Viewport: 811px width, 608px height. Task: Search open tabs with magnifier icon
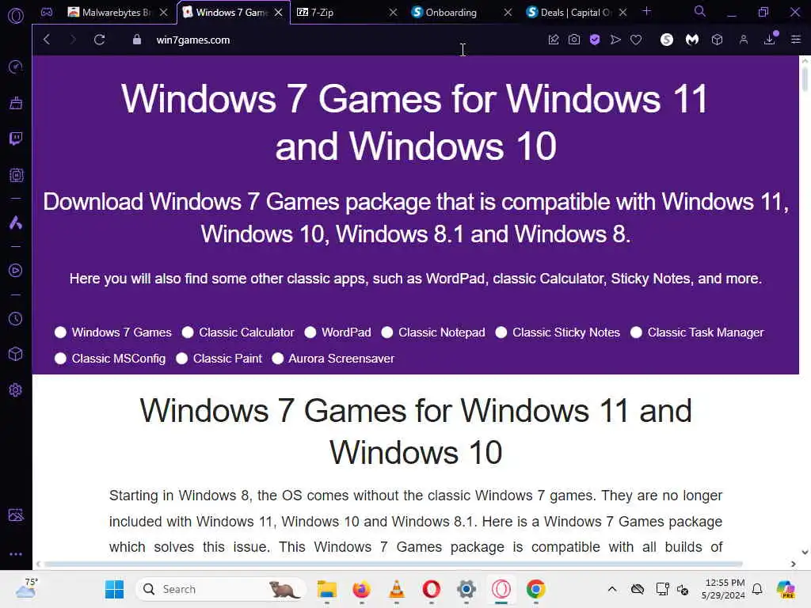click(x=700, y=11)
